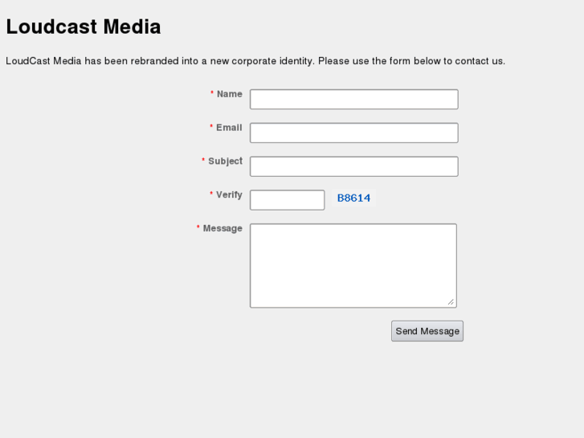Screen dimensions: 584x438
Task: Activate the Verify code input box
Action: (287, 200)
